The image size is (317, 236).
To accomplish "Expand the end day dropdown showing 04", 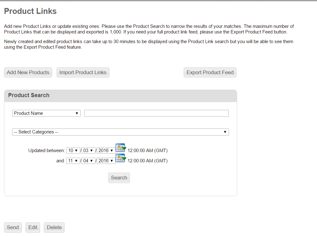I will coord(88,161).
